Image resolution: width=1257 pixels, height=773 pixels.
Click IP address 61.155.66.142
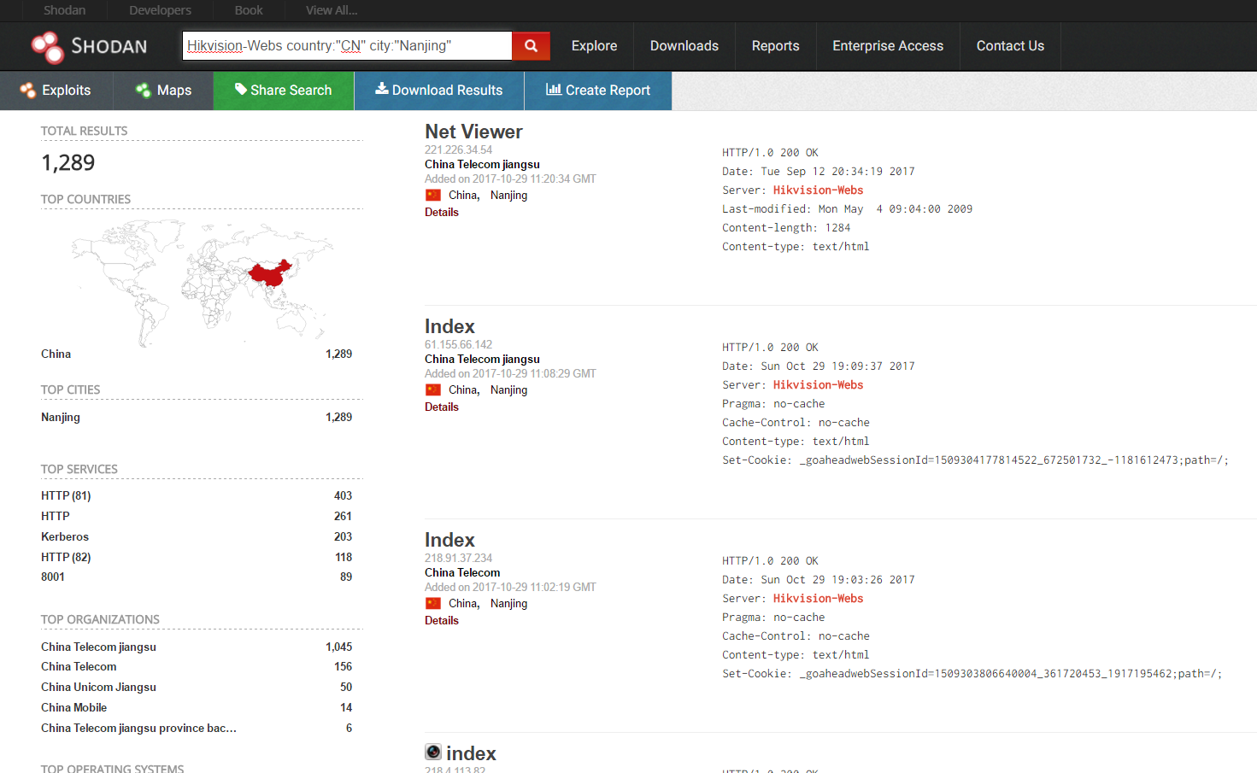click(458, 344)
